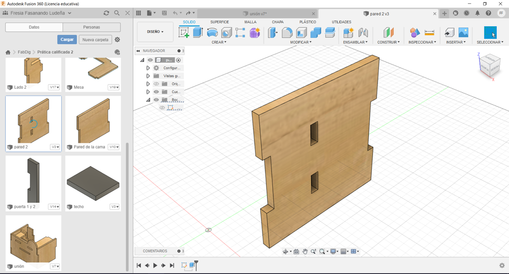509x274 pixels.
Task: Click the Joint tool in Ensamblar
Action: 363,33
